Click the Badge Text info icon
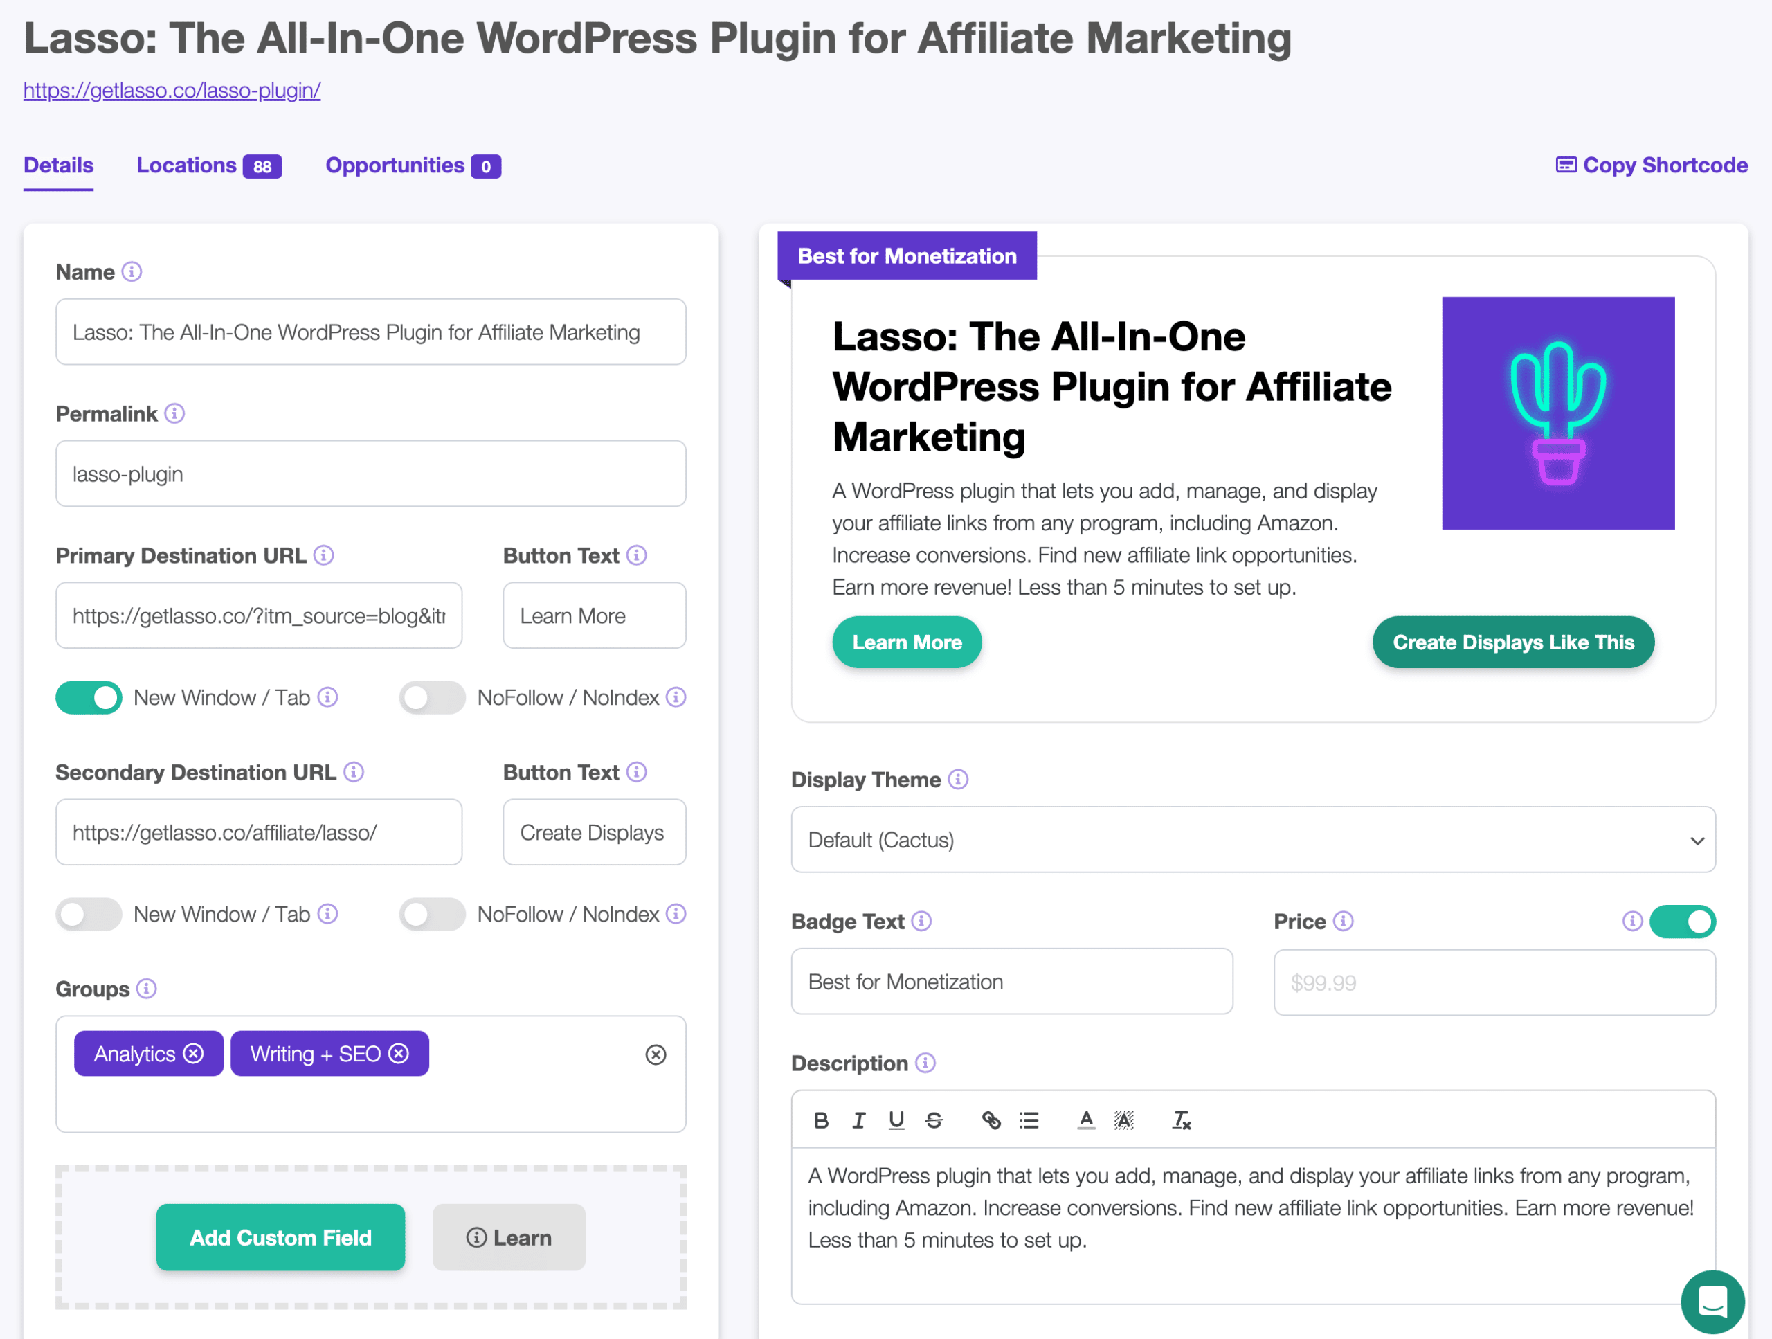 921,921
